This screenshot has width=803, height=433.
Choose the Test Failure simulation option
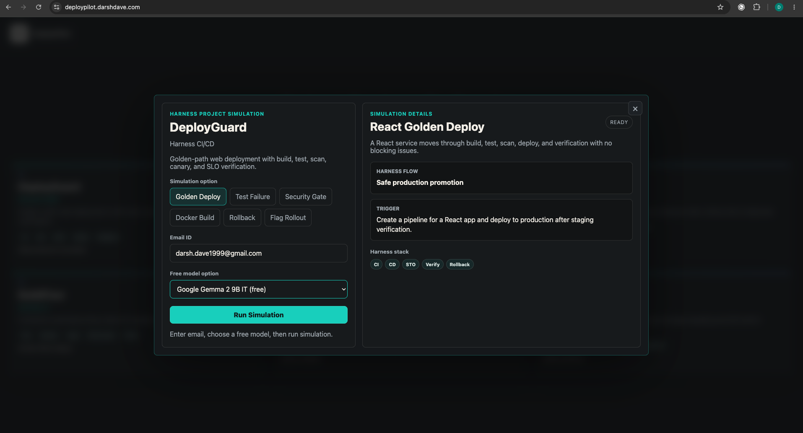[x=253, y=197]
